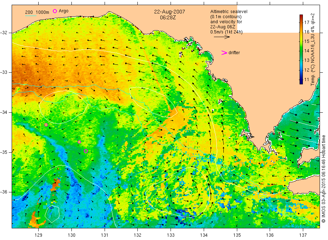This screenshot has height=240, width=328.
Task: Click longitude axis label 136
Action: click(270, 235)
